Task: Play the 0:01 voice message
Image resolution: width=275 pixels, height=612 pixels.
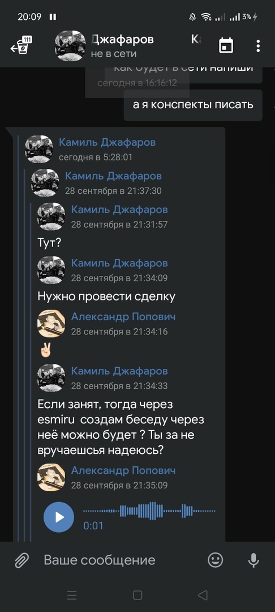Action: click(59, 517)
